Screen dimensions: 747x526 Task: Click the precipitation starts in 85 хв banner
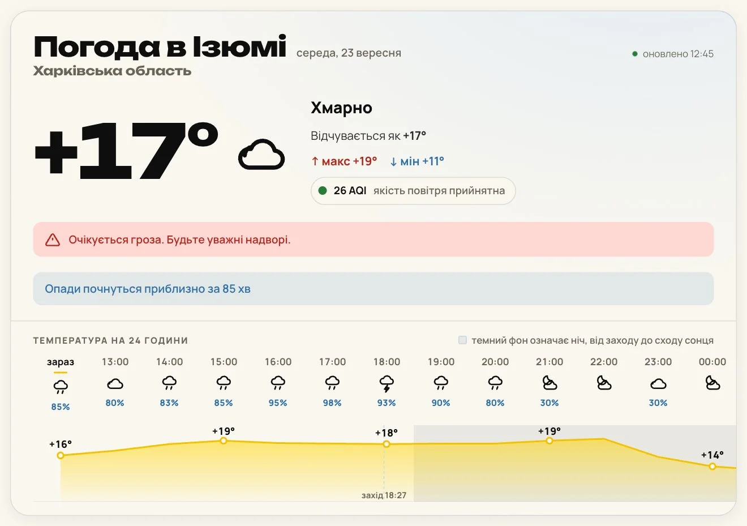pyautogui.click(x=373, y=289)
